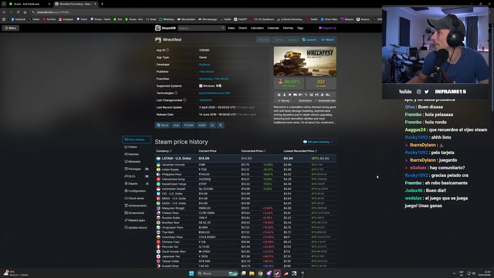The image size is (494, 278).
Task: Open the SteamDB logo home link
Action: [x=165, y=28]
